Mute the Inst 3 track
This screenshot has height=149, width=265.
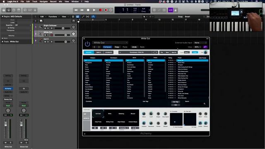pyautogui.click(x=45, y=42)
